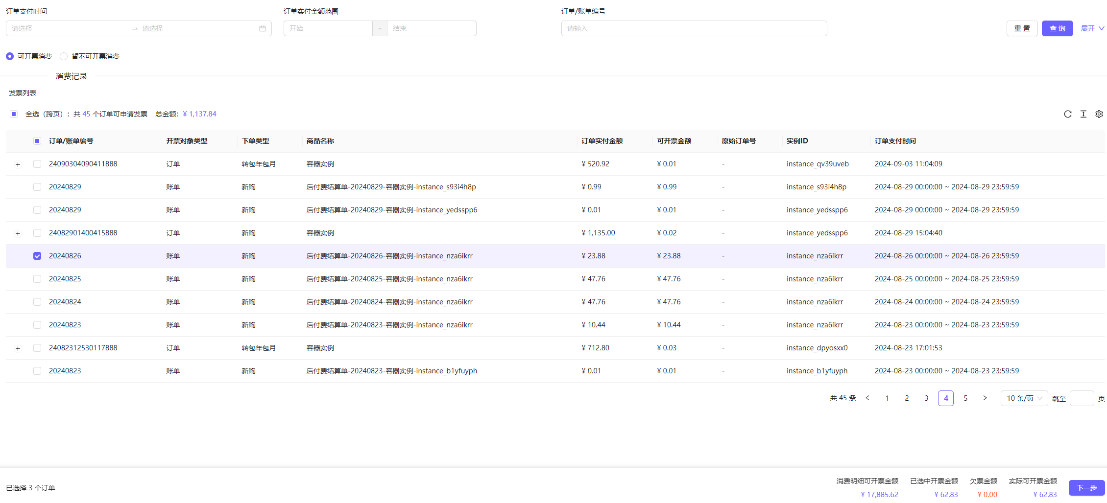Go to page 3
This screenshot has height=503, width=1107.
(926, 398)
